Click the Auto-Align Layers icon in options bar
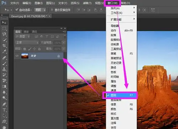178x129 pixels. (153, 10)
